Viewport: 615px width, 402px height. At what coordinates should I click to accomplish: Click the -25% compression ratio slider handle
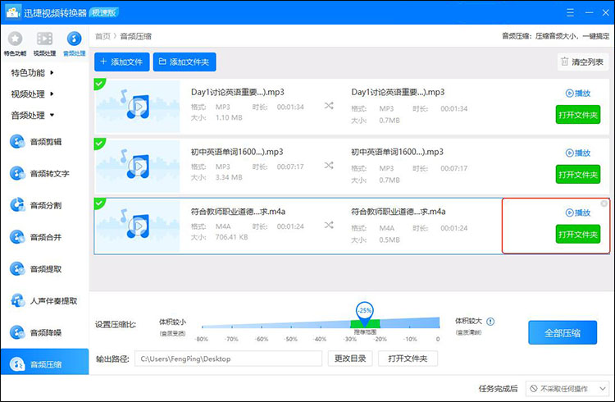pos(364,310)
